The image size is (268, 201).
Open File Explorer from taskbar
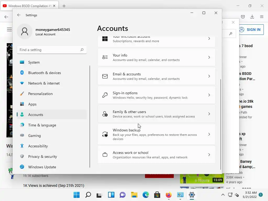pyautogui.click(x=134, y=195)
